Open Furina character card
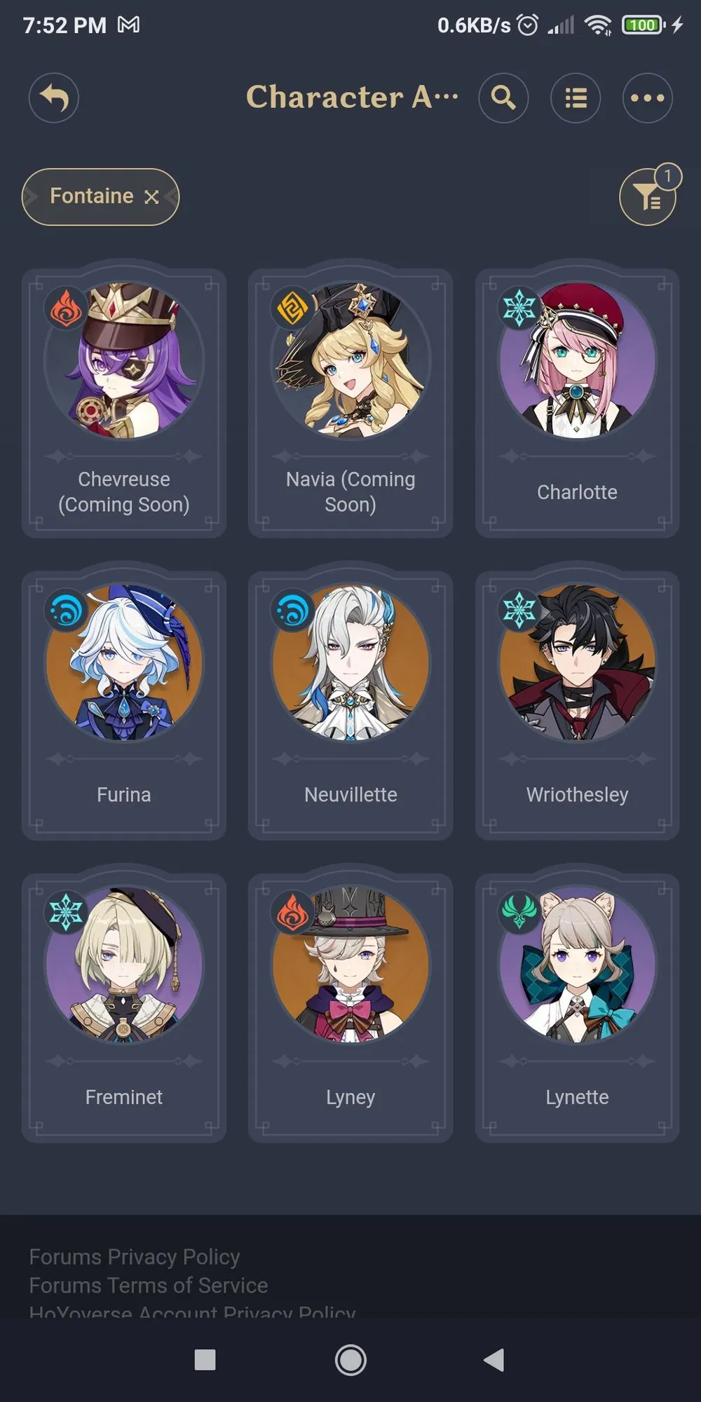 pos(124,706)
